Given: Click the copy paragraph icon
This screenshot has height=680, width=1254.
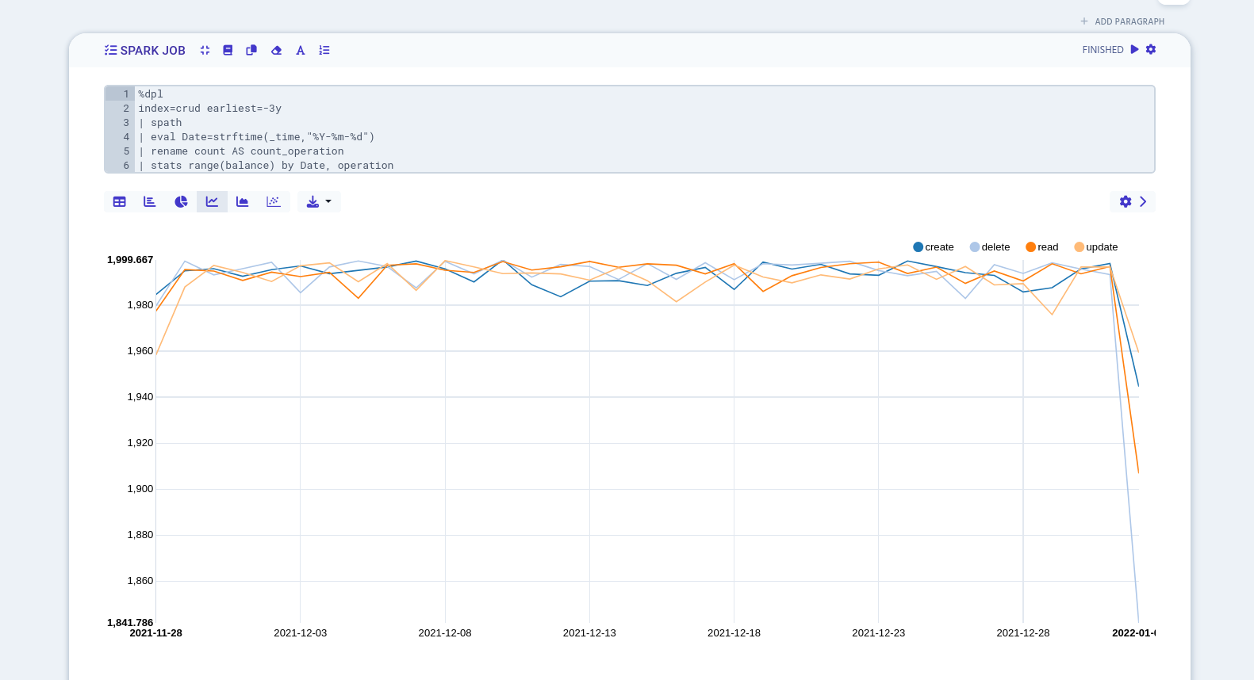Looking at the screenshot, I should 251,50.
